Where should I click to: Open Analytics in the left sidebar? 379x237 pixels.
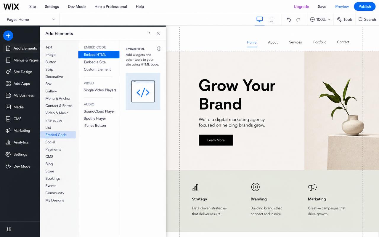17,142
